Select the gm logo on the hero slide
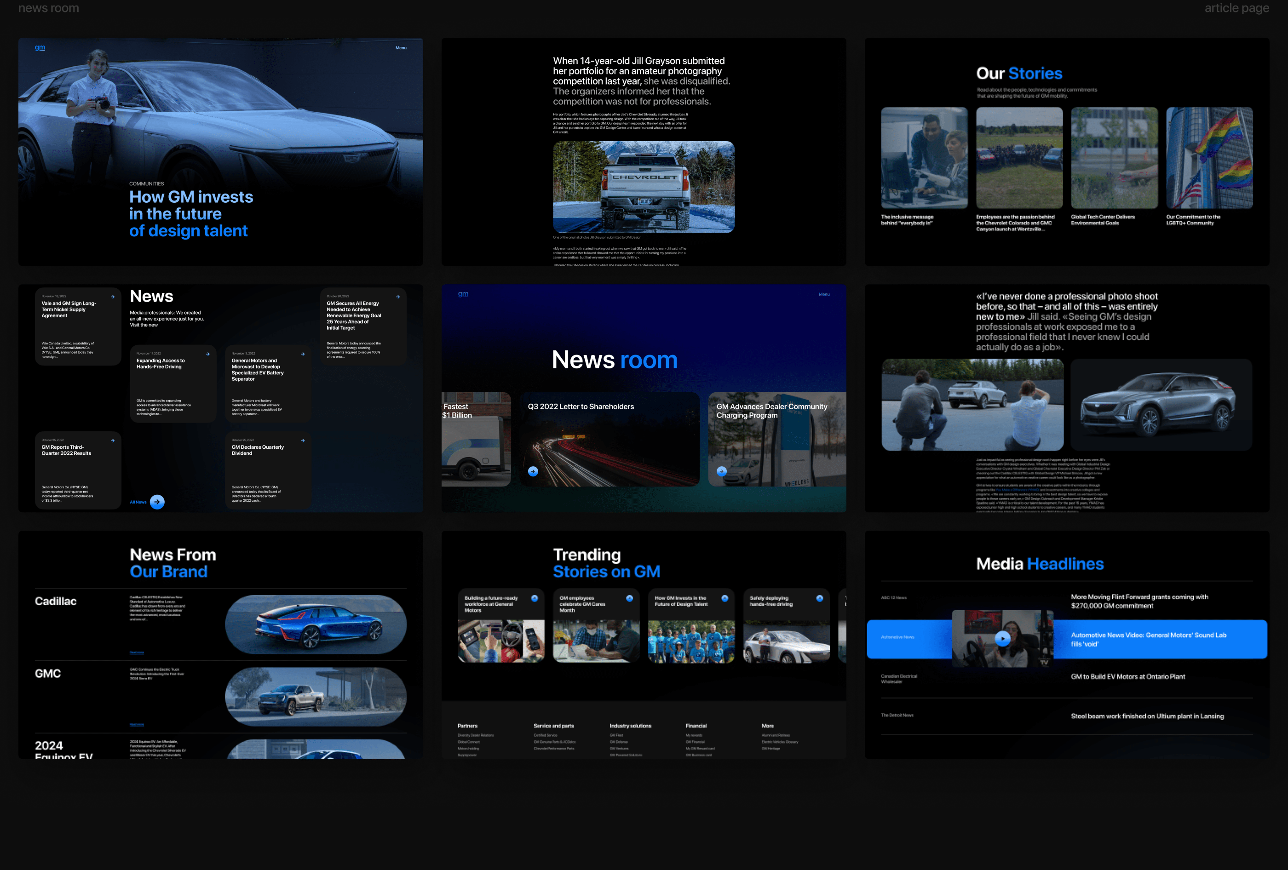Viewport: 1288px width, 870px height. 40,48
